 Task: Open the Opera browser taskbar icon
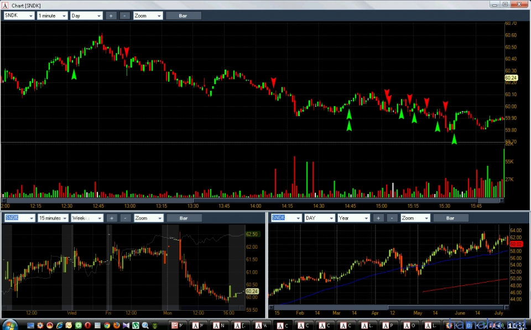coord(88,326)
